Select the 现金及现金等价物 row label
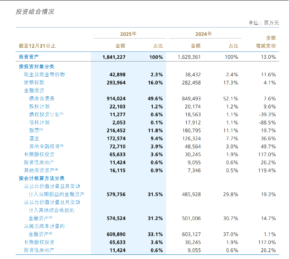Viewport: 289px width, 259px height. click(x=44, y=74)
